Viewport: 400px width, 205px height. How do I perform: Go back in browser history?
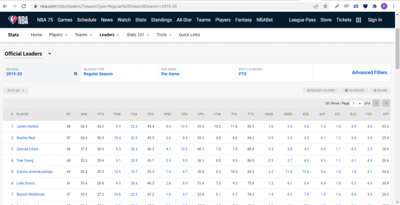click(x=5, y=6)
